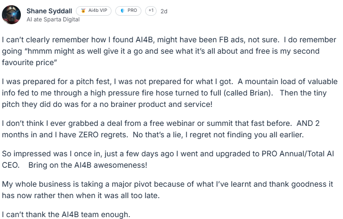The image size is (343, 219).
Task: Select the PRO badge label
Action: click(x=131, y=11)
